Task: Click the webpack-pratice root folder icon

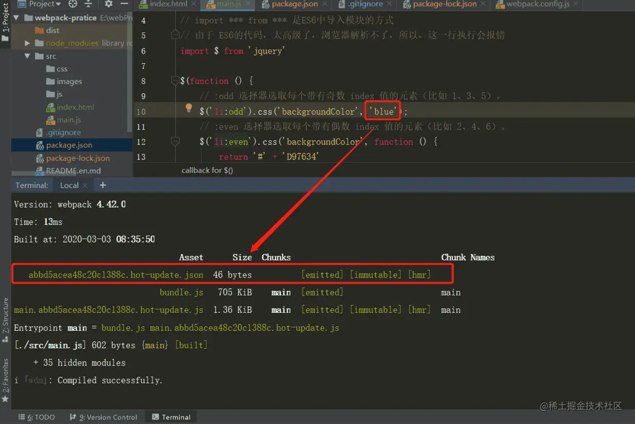Action: 28,17
